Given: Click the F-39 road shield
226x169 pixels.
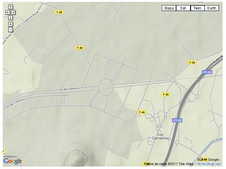Looking at the screenshot, I should point(165,95).
